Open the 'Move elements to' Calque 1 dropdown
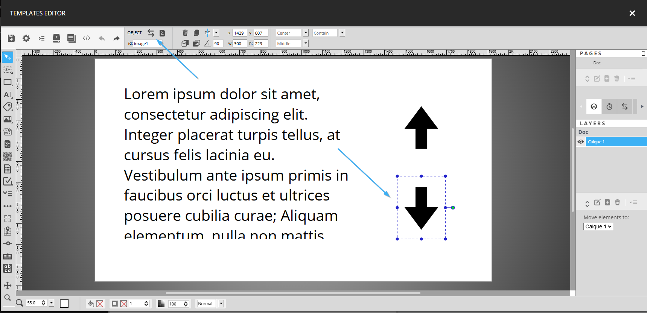The image size is (647, 313). [x=598, y=226]
